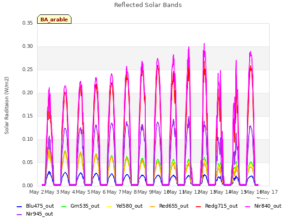Click the May 8 x-axis label
Image resolution: width=297 pixels, height=223 pixels.
129,192
